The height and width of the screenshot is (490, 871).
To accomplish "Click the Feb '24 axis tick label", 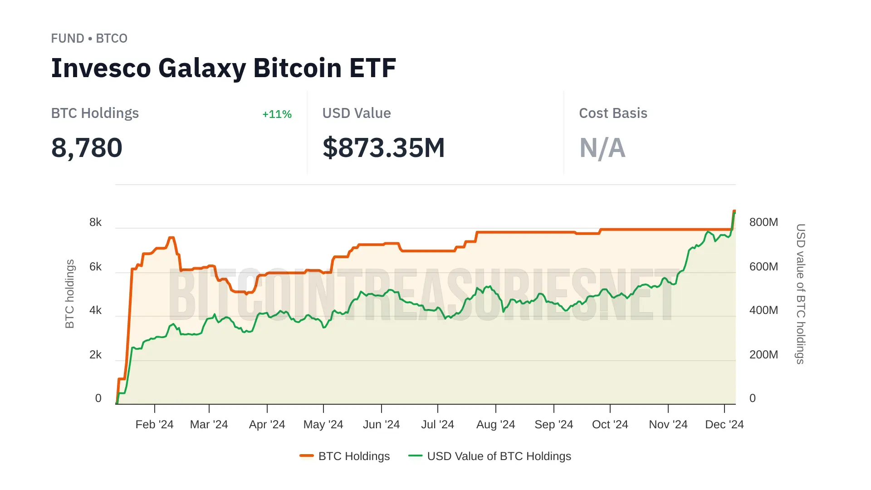I will pyautogui.click(x=154, y=425).
